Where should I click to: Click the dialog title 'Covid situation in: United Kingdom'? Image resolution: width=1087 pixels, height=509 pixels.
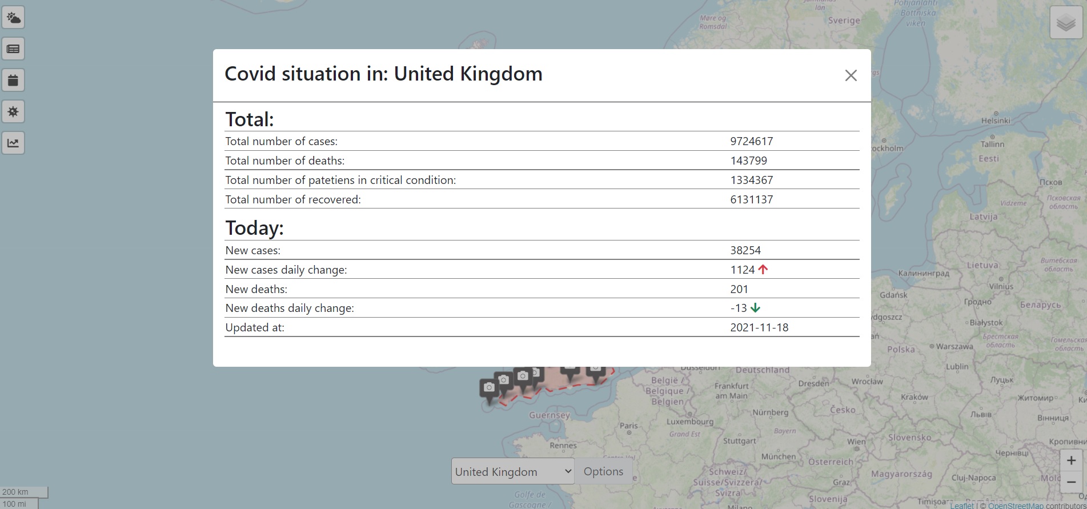point(383,74)
